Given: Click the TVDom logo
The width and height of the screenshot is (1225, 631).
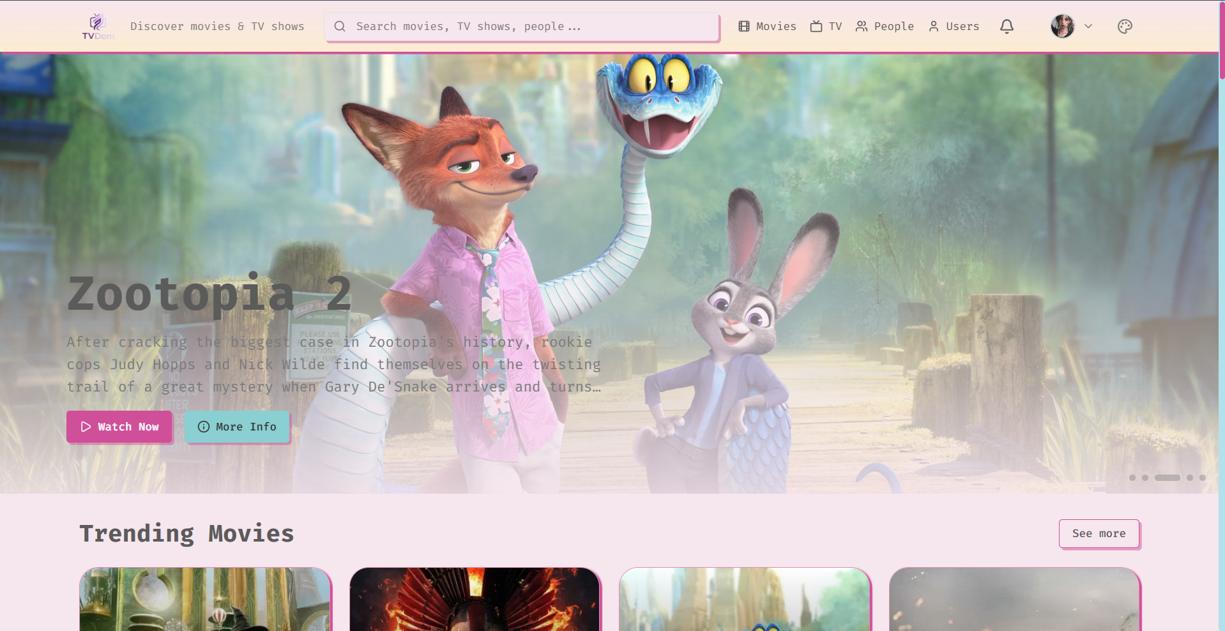Looking at the screenshot, I should (x=97, y=27).
